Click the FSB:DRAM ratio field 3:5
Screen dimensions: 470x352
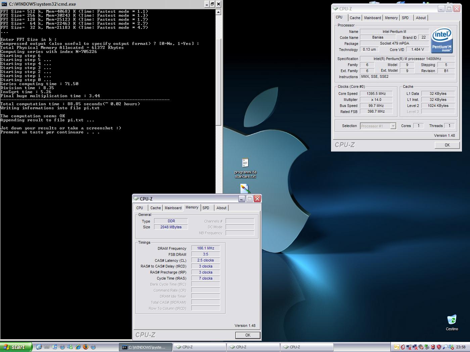pos(205,254)
